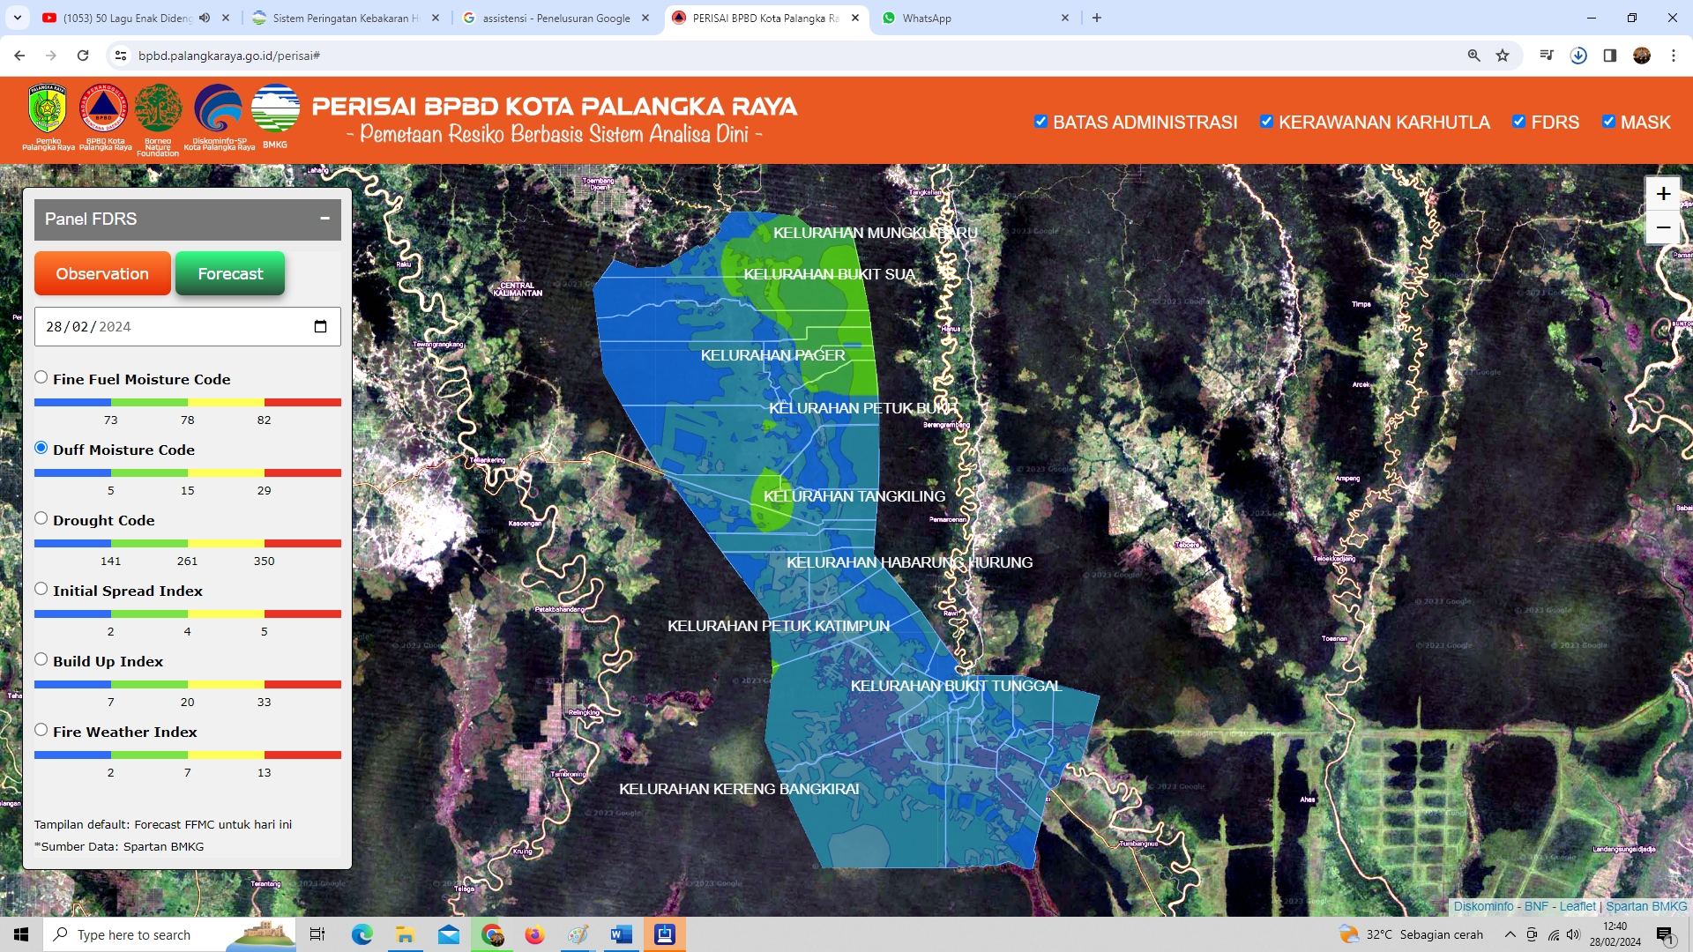Toggle FDRS layer checkbox
This screenshot has height=952, width=1693.
pos(1518,122)
